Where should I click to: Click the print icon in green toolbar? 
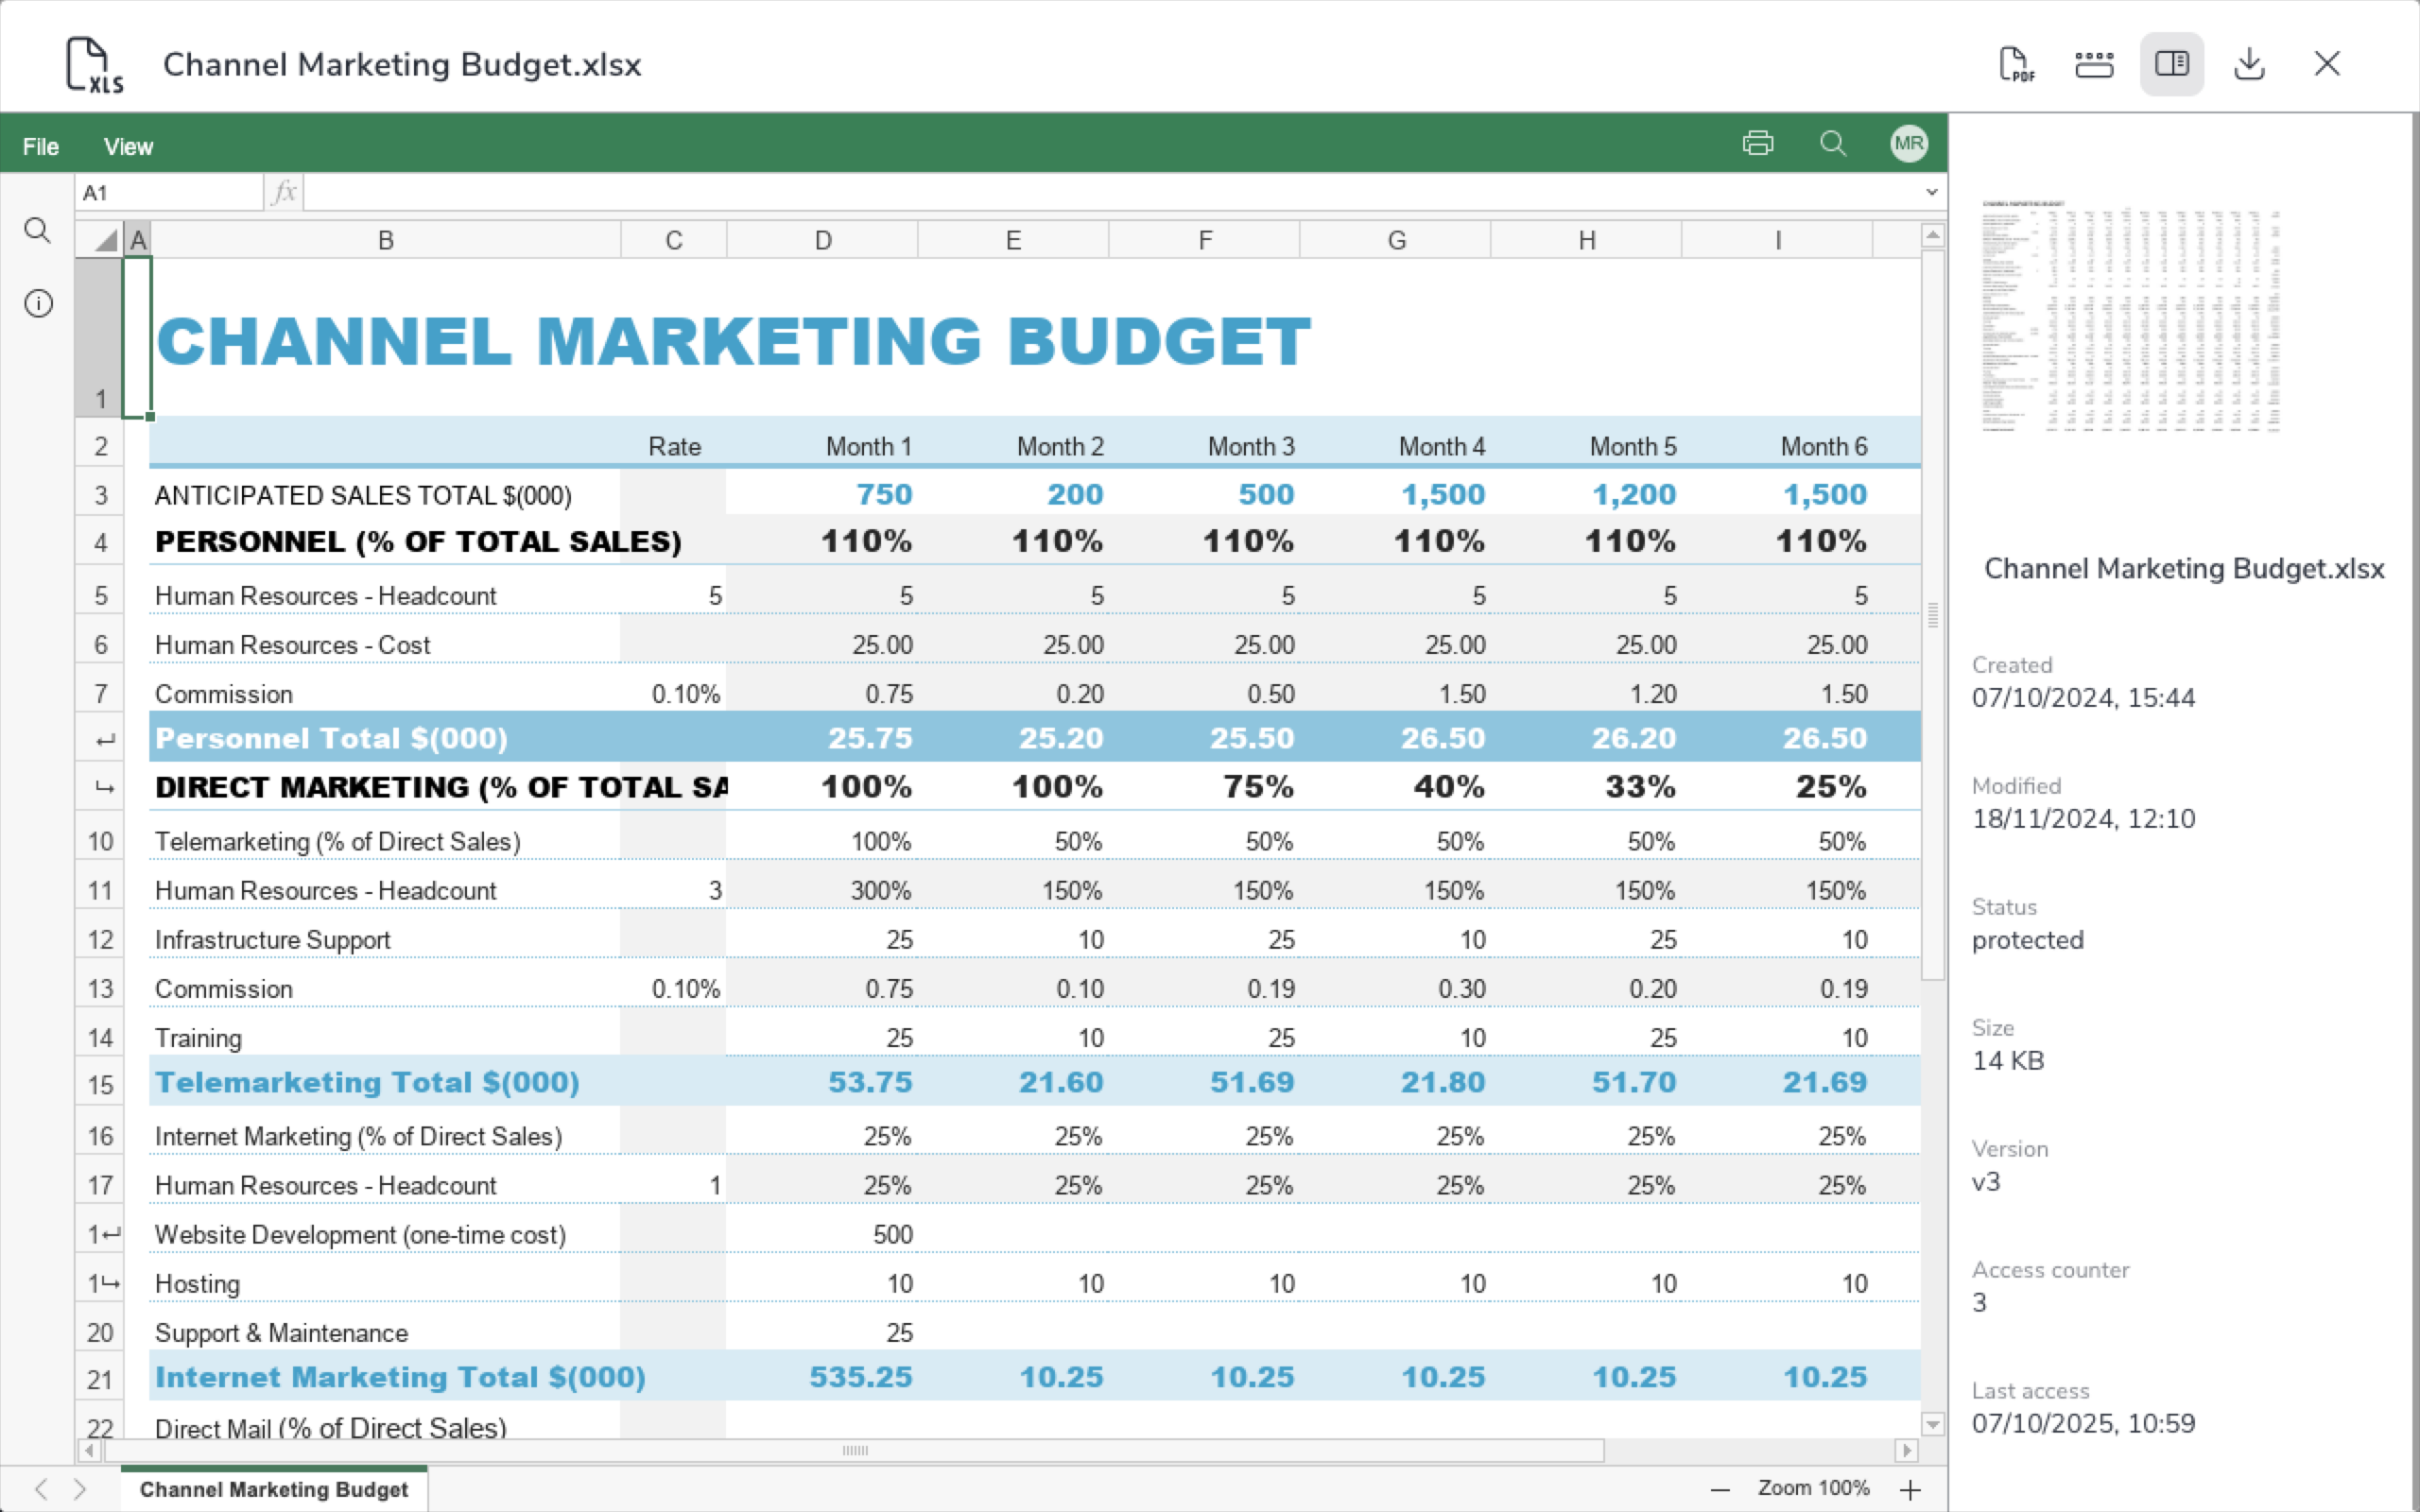click(x=1757, y=143)
